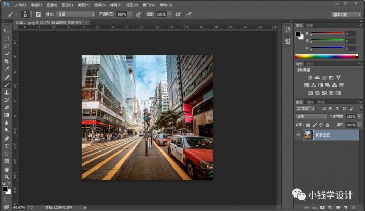Select the Healing Brush tool
Viewport: 365px width, 211px height.
tap(7, 77)
